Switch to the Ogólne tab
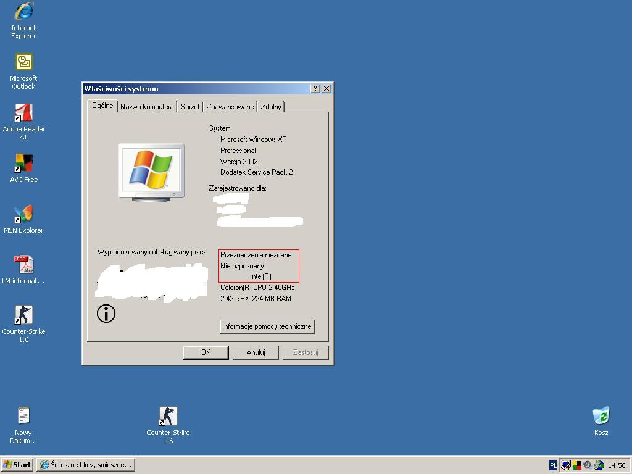Image resolution: width=632 pixels, height=474 pixels. 102,106
